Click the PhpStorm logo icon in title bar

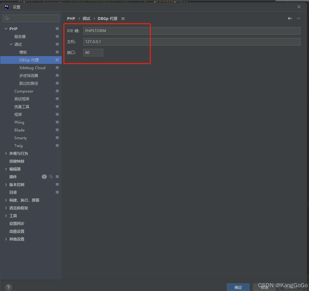coord(7,7)
